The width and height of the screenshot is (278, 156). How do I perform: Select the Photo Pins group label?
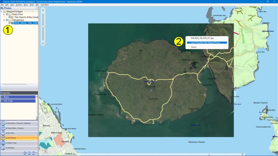(17, 14)
